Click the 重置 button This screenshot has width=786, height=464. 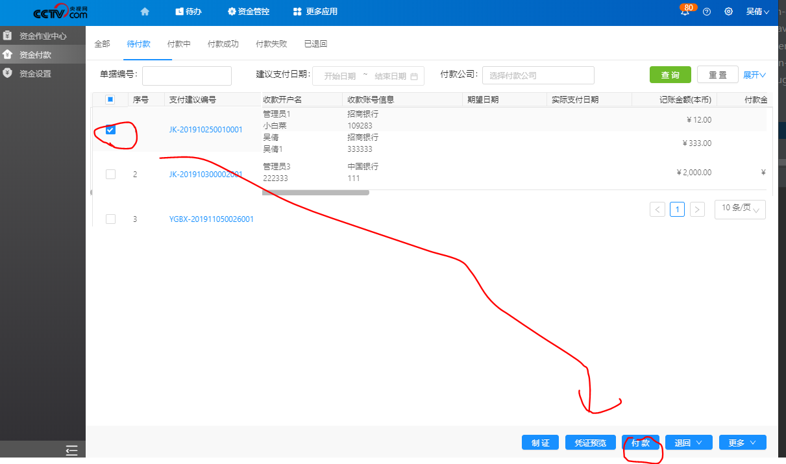pyautogui.click(x=718, y=75)
